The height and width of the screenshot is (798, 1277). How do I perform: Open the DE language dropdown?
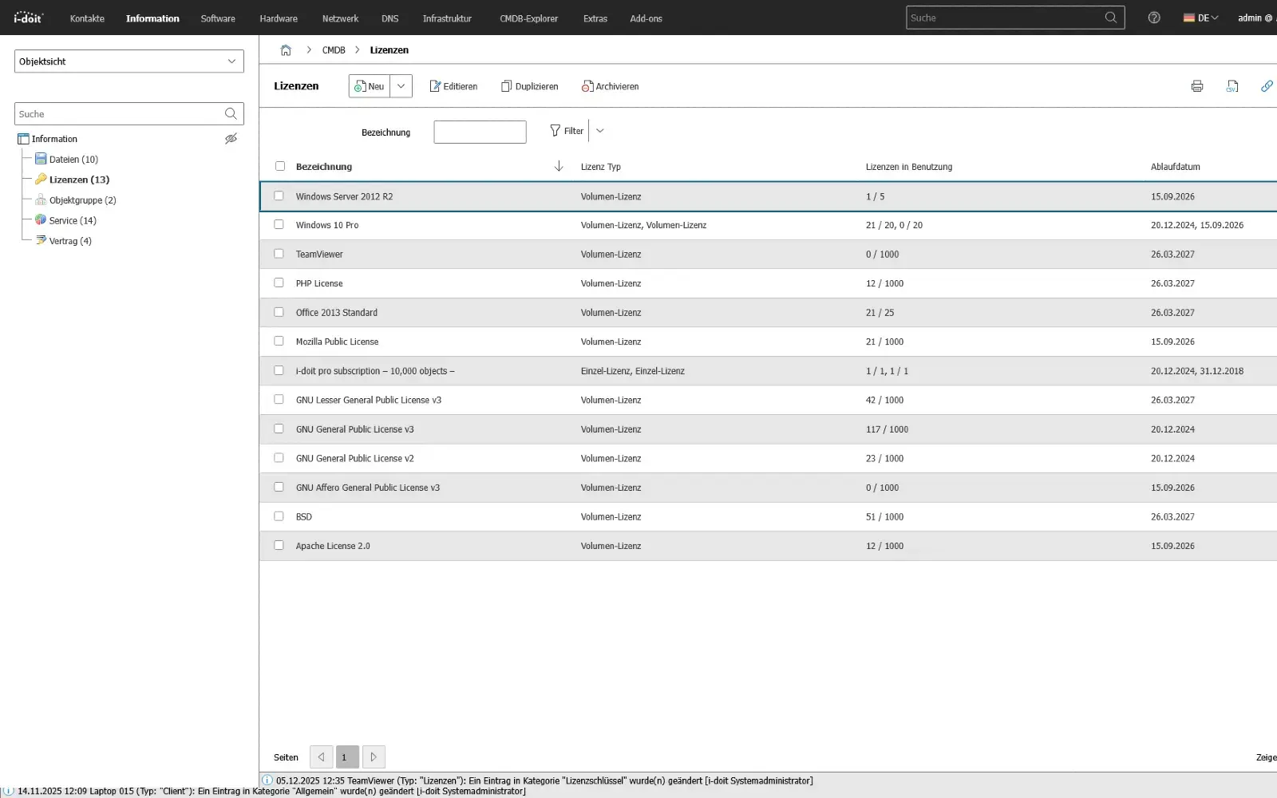(x=1201, y=18)
